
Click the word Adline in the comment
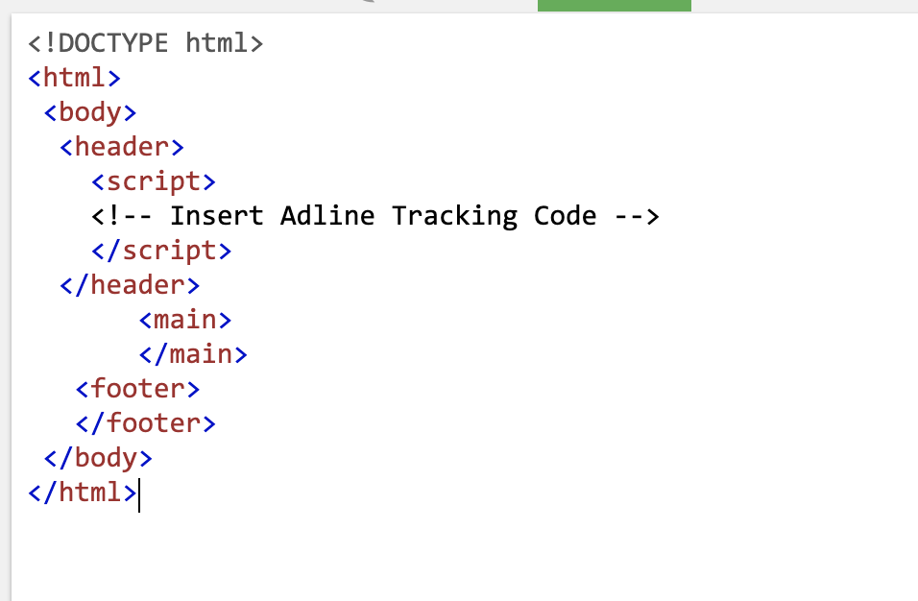coord(327,216)
